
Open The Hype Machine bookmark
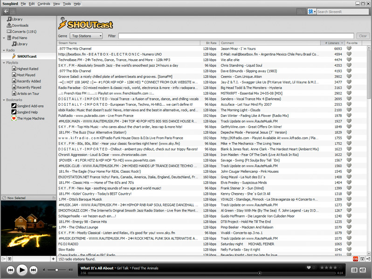point(28,118)
